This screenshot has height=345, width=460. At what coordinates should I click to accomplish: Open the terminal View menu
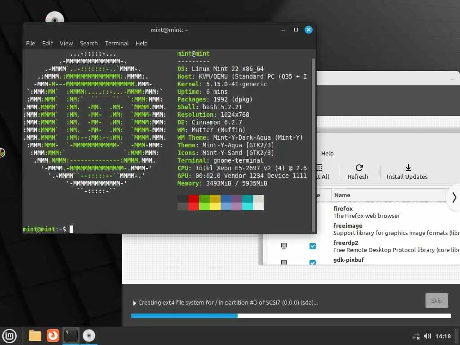[x=66, y=44]
